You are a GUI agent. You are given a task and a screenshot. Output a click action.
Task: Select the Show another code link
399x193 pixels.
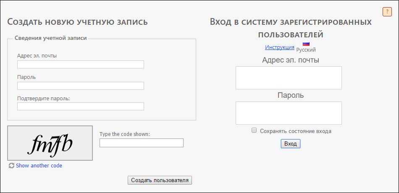[39, 166]
